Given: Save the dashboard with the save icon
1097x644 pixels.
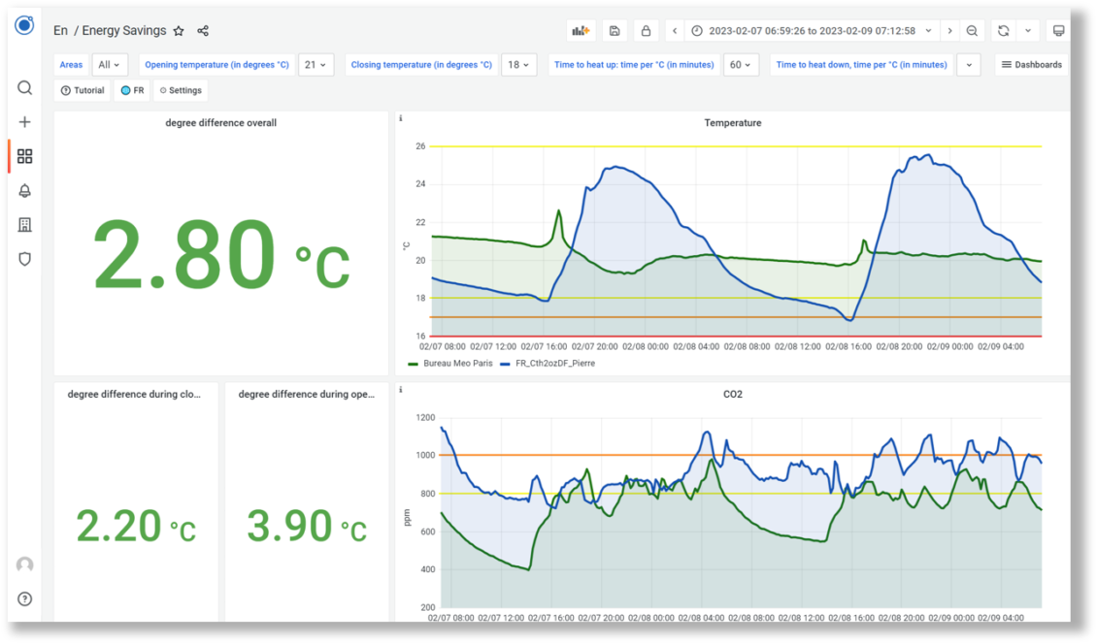Looking at the screenshot, I should (615, 30).
